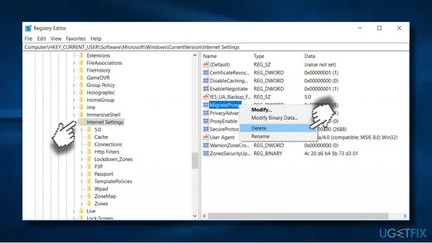Click the Connections folder icon
This screenshot has width=432, height=243.
coord(89,144)
